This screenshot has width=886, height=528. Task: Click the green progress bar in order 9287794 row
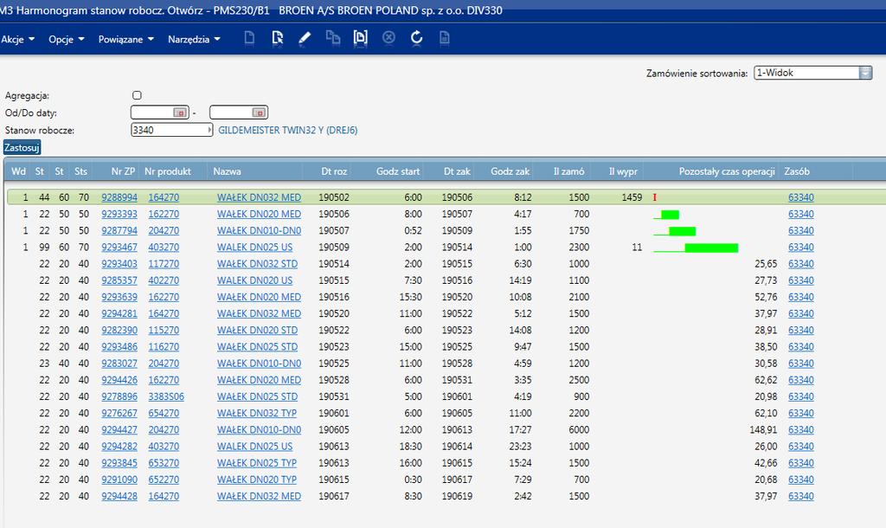pos(682,230)
